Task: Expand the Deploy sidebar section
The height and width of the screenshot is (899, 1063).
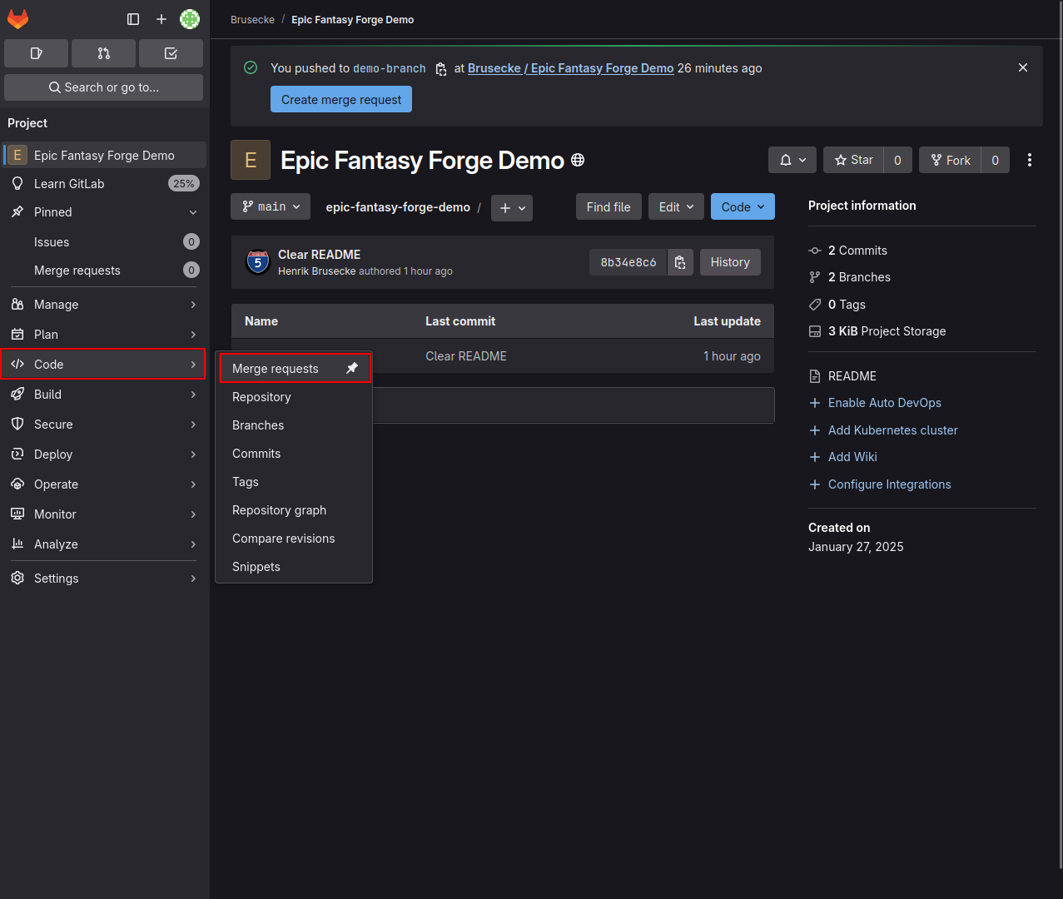Action: pyautogui.click(x=104, y=454)
